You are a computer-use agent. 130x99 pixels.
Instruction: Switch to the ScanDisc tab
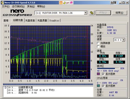tap(54, 21)
